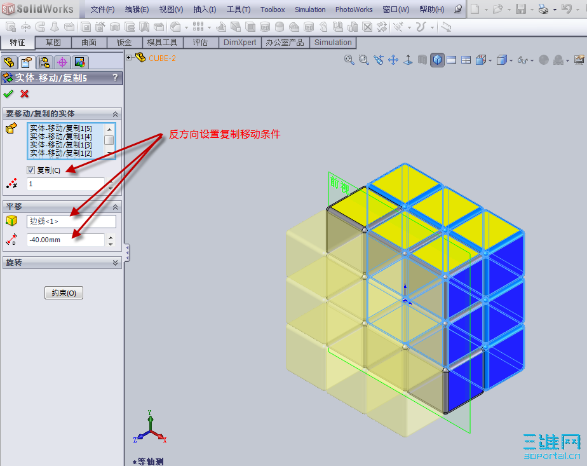Click the Linear Pattern feature icon
The width and height of the screenshot is (587, 466).
(198, 27)
